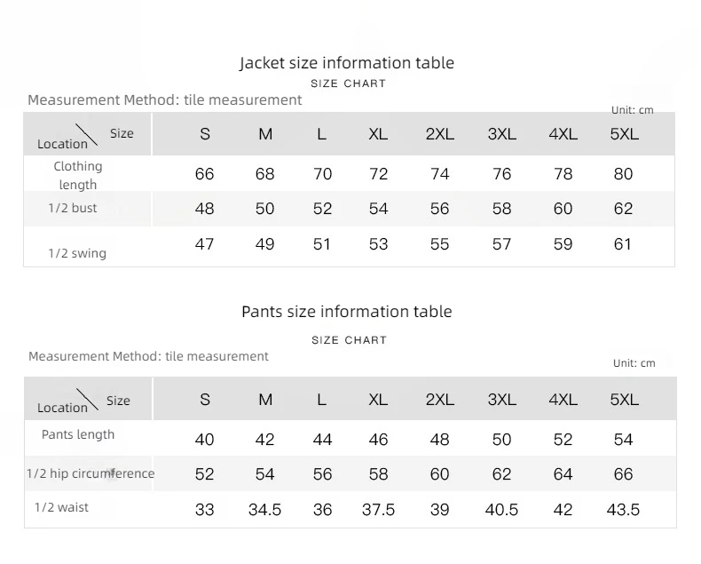
Task: Click the '1/2 waist' row label
Action: [61, 507]
